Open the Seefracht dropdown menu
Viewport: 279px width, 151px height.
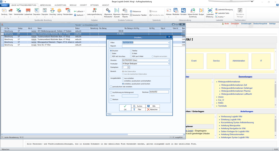coord(80,15)
